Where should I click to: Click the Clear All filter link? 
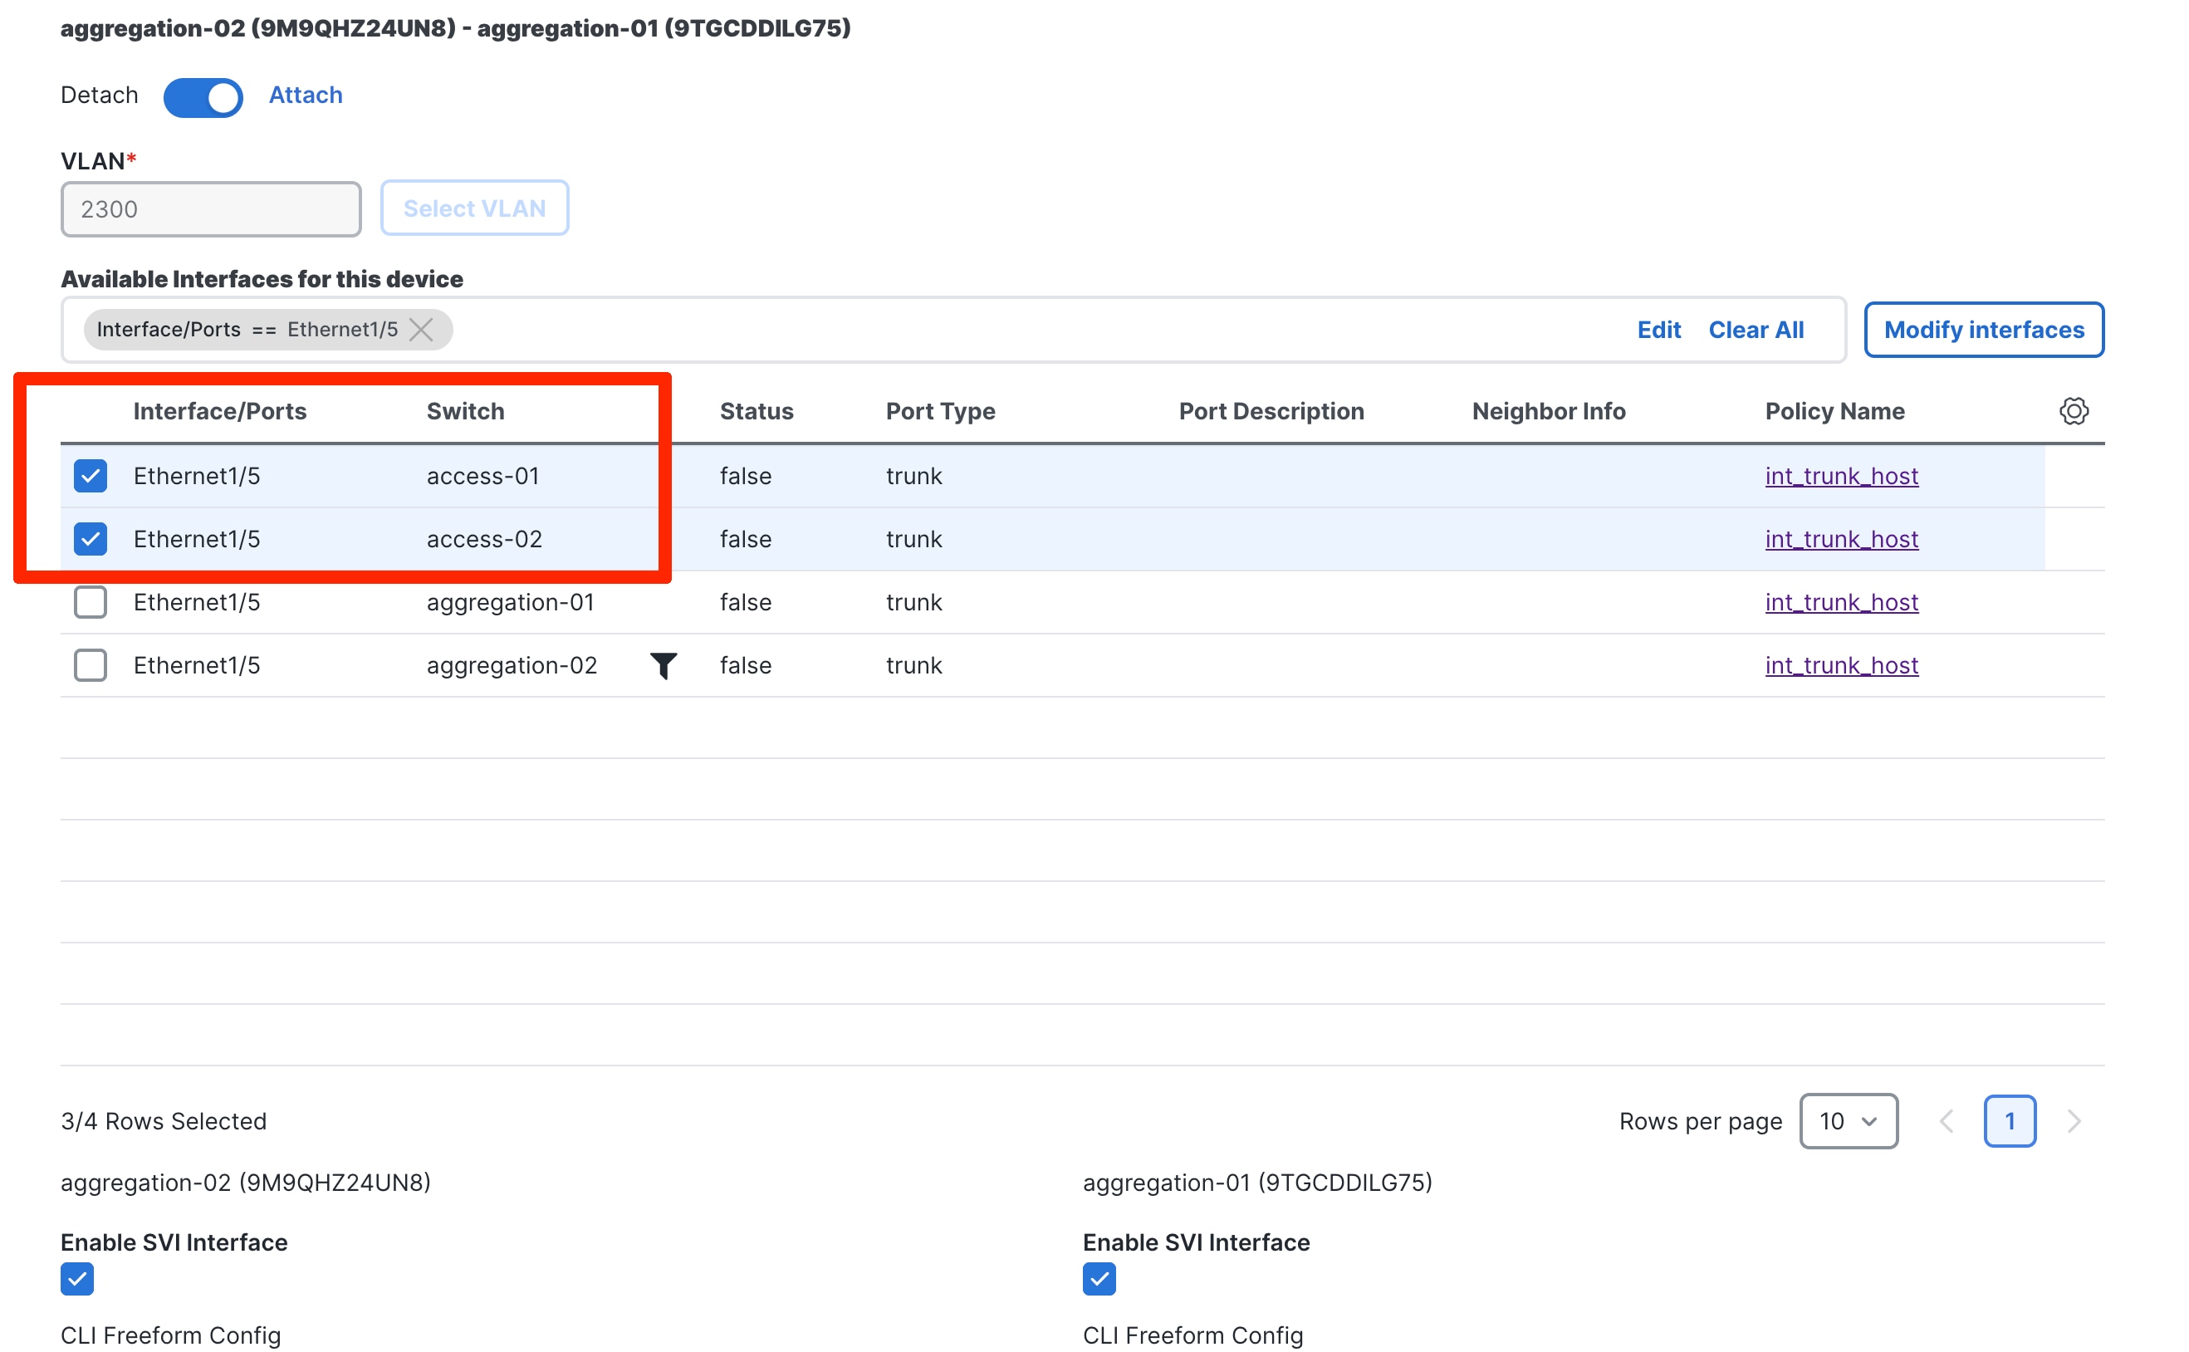pyautogui.click(x=1756, y=329)
